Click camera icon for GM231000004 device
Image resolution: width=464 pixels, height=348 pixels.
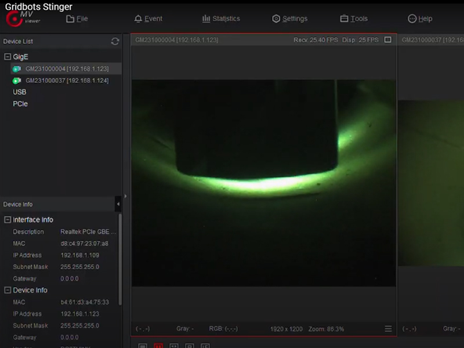(17, 69)
